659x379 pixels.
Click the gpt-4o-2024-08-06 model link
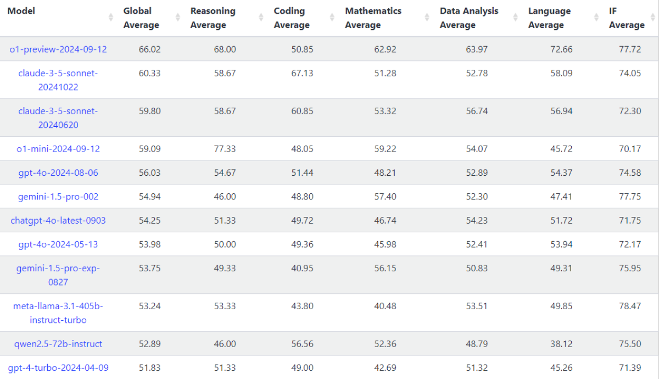click(58, 172)
